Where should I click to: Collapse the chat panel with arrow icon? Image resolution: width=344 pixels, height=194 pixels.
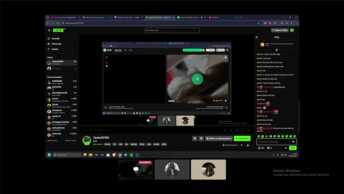point(257,37)
